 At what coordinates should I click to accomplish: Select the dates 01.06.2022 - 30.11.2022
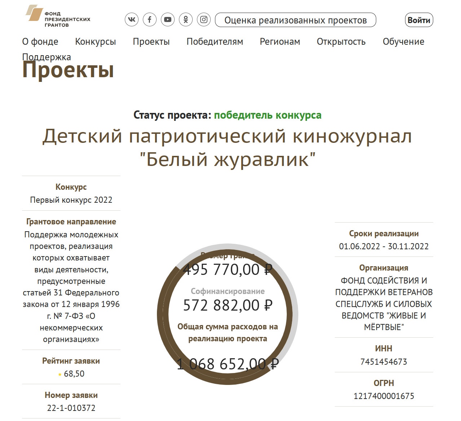[384, 246]
